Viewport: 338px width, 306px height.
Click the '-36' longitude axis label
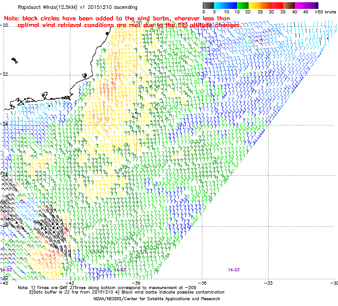pos(202,283)
